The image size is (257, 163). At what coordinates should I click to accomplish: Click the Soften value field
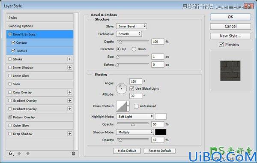(158, 64)
